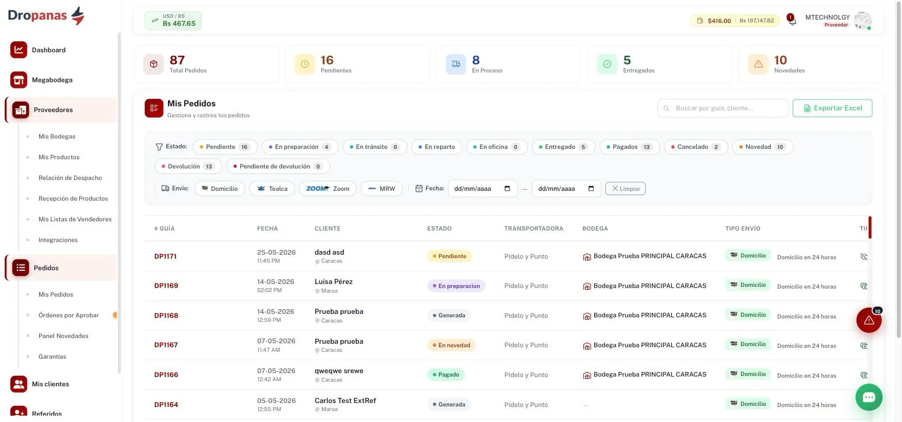
Task: Toggle the Novedad status filter
Action: pos(762,147)
